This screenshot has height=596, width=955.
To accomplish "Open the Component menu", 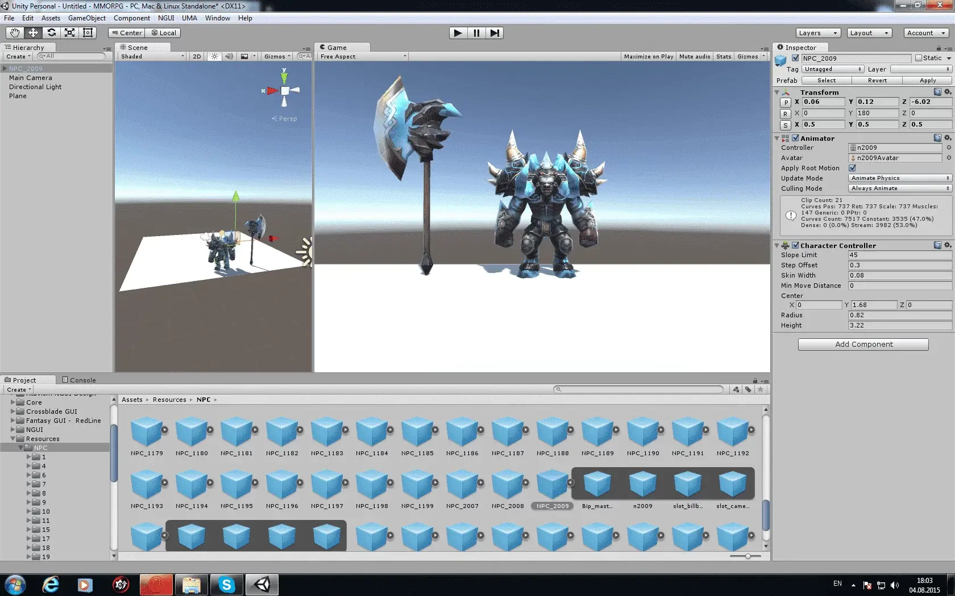I will click(x=131, y=18).
